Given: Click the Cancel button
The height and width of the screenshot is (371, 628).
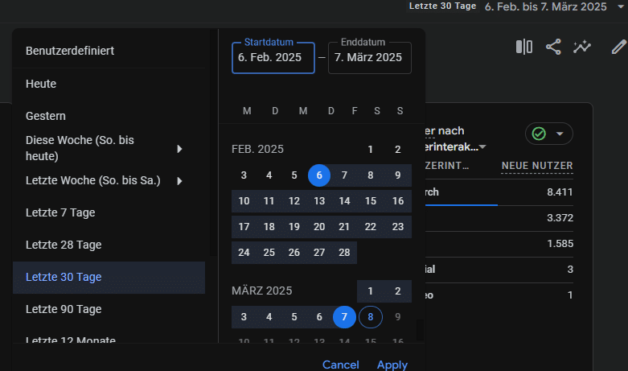Looking at the screenshot, I should [341, 365].
